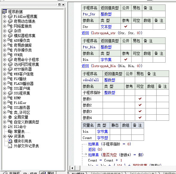The image size is (176, 174).
Task: Click the 内存操作类 class icon
Action: [x=10, y=50]
